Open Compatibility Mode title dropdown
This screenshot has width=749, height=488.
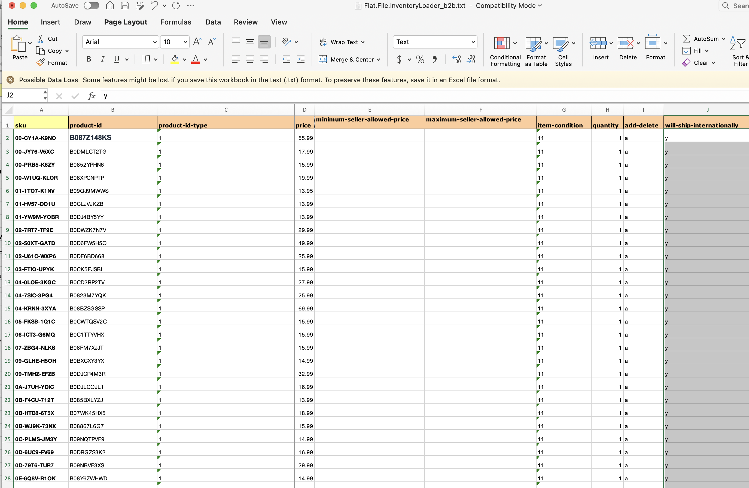pyautogui.click(x=509, y=5)
